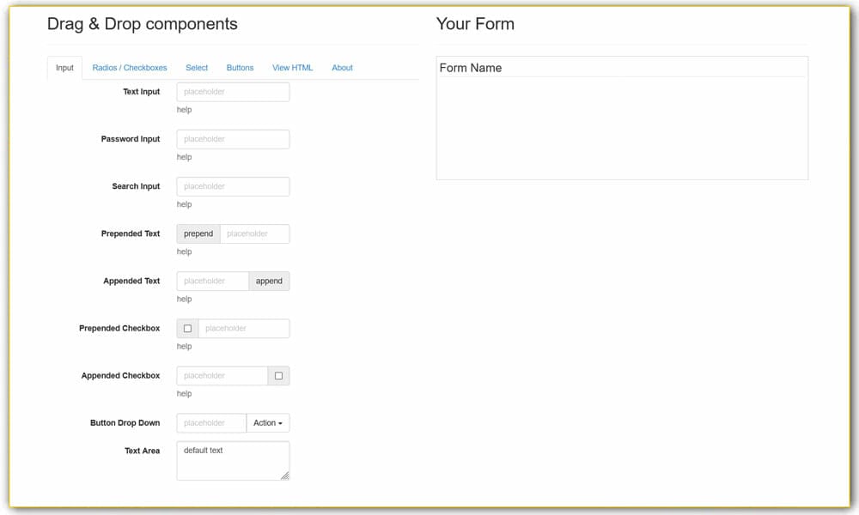Click the 'prepend' addon label
Image resolution: width=859 pixels, height=515 pixels.
[198, 233]
